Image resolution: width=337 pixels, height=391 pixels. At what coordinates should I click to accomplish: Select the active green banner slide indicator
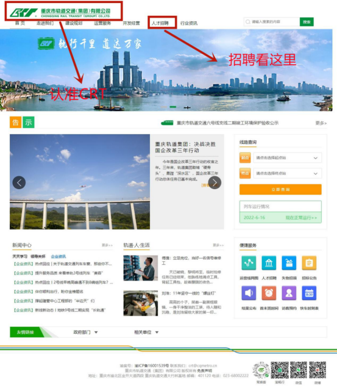coord(173,107)
